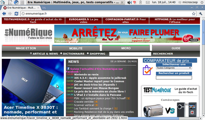
Task: Bookmark the page with star icon
Action: point(193,13)
